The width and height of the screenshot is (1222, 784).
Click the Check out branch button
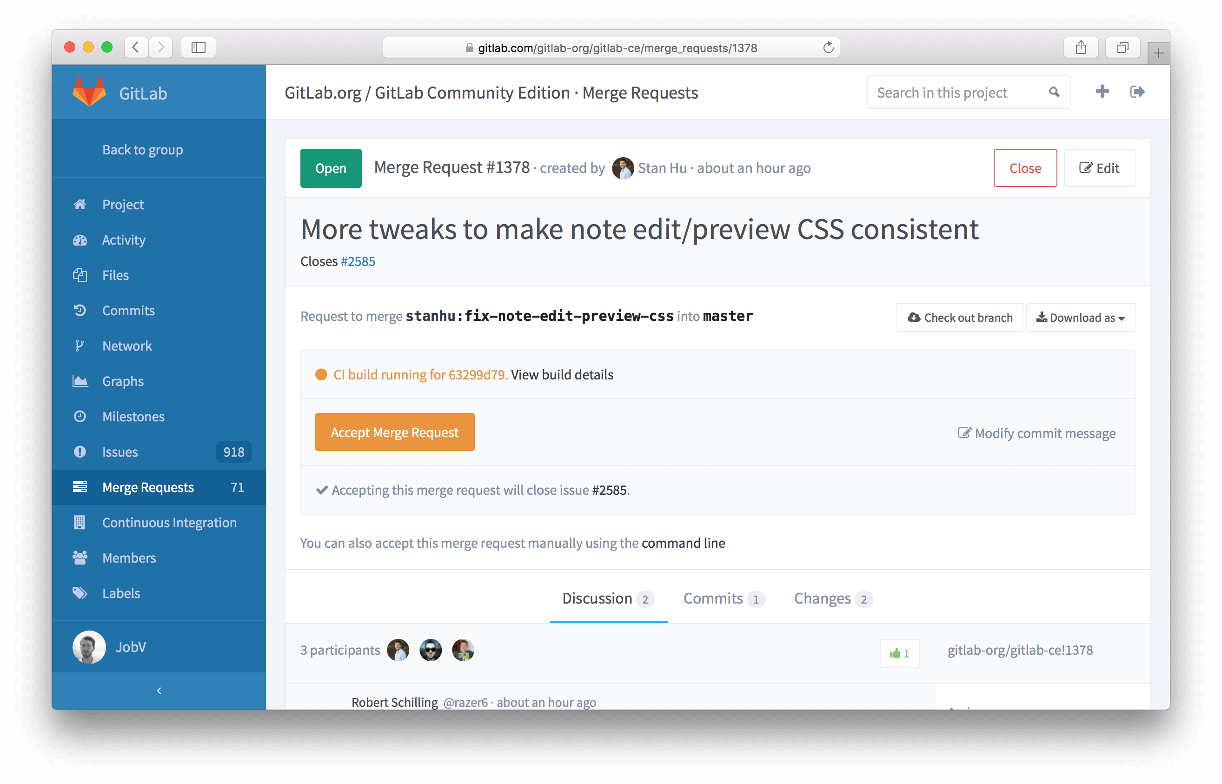click(x=961, y=316)
